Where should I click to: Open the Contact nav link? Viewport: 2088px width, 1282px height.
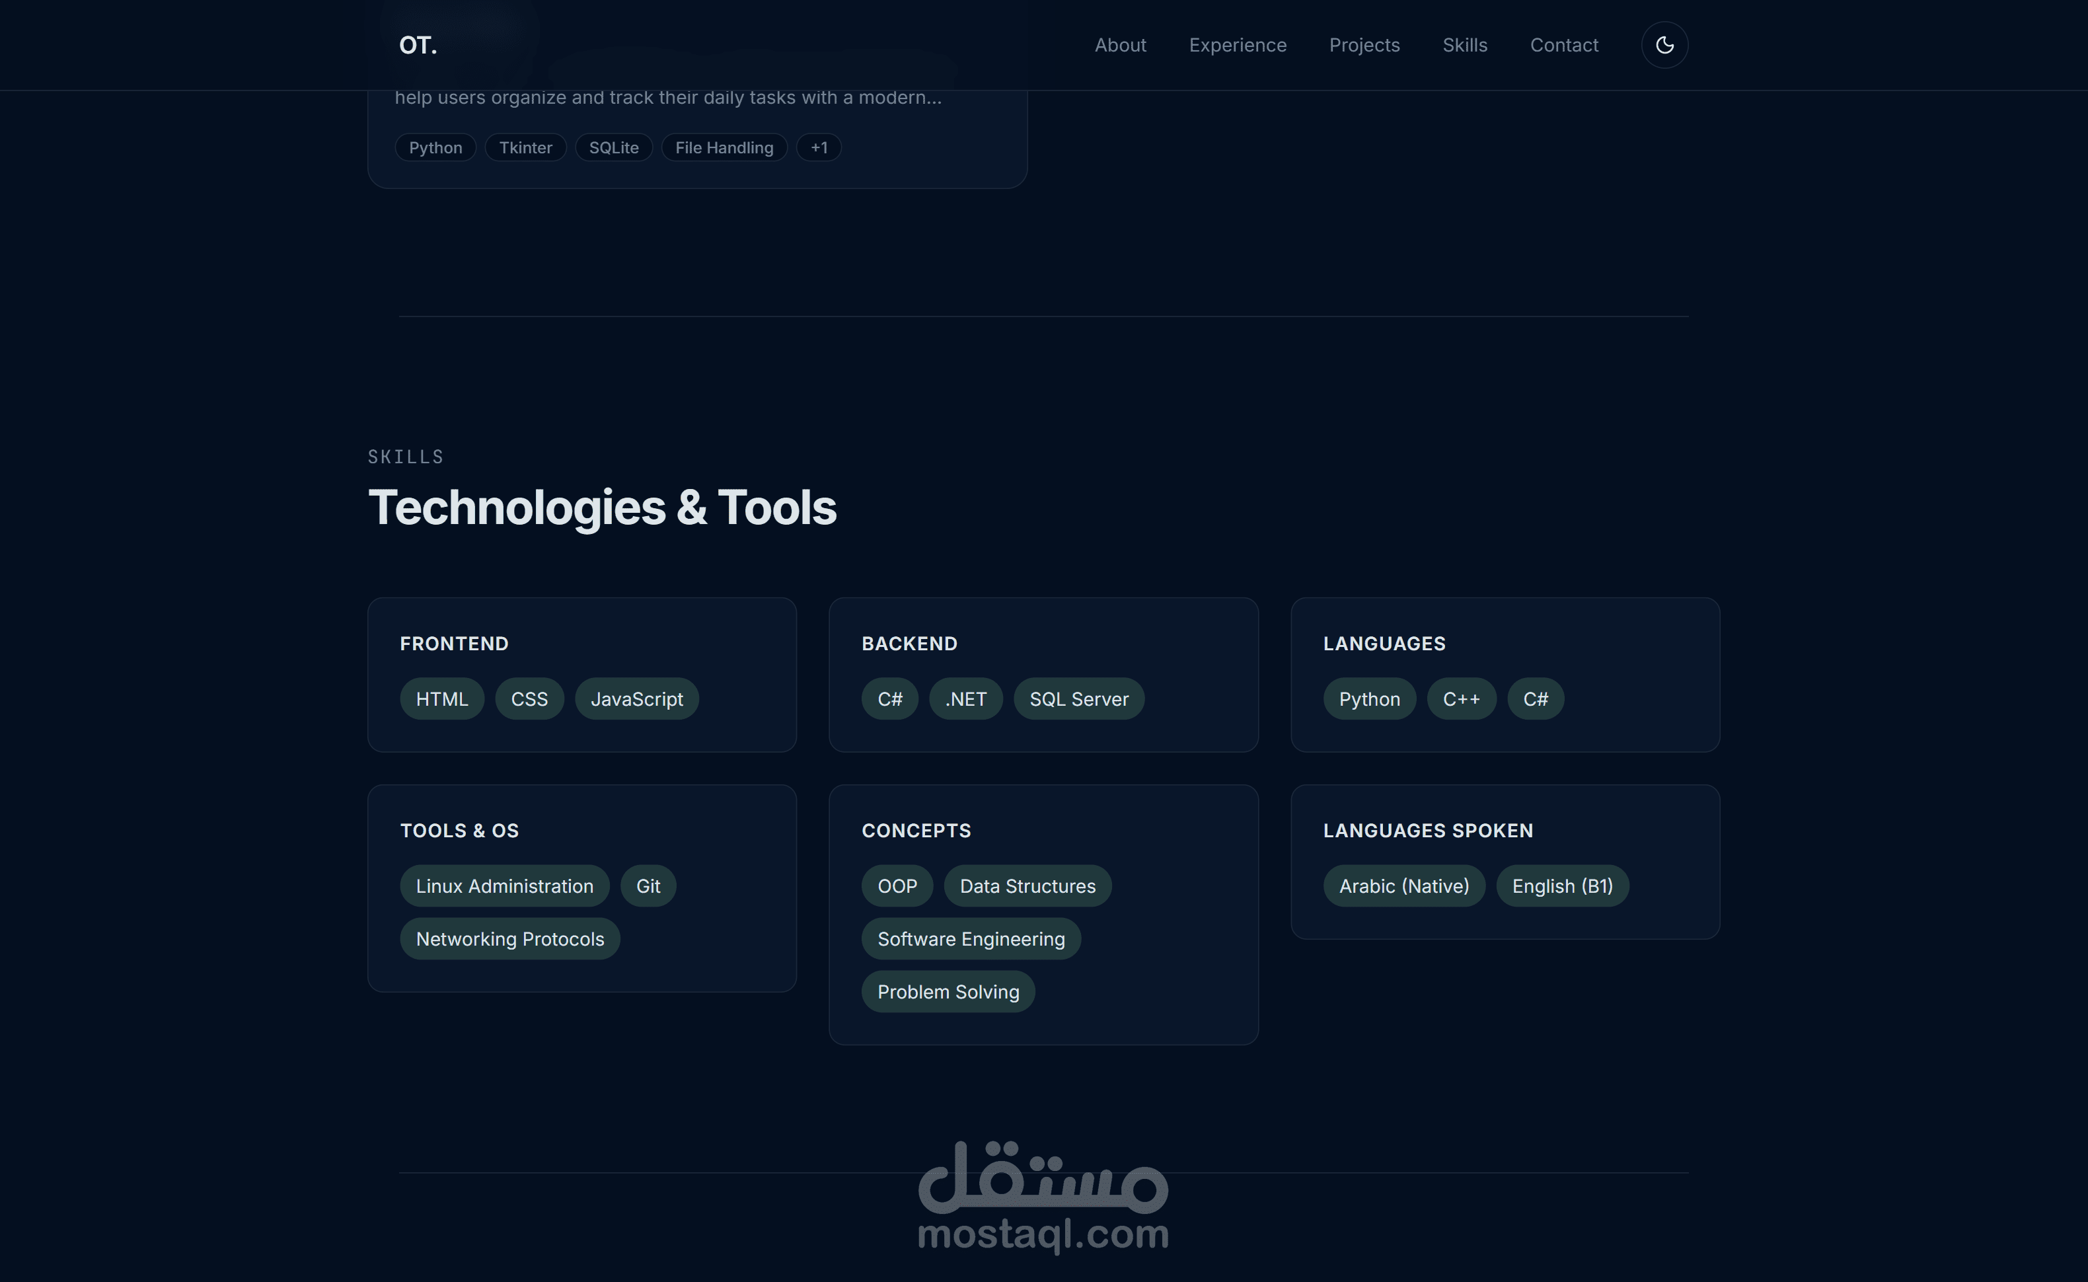pyautogui.click(x=1563, y=45)
